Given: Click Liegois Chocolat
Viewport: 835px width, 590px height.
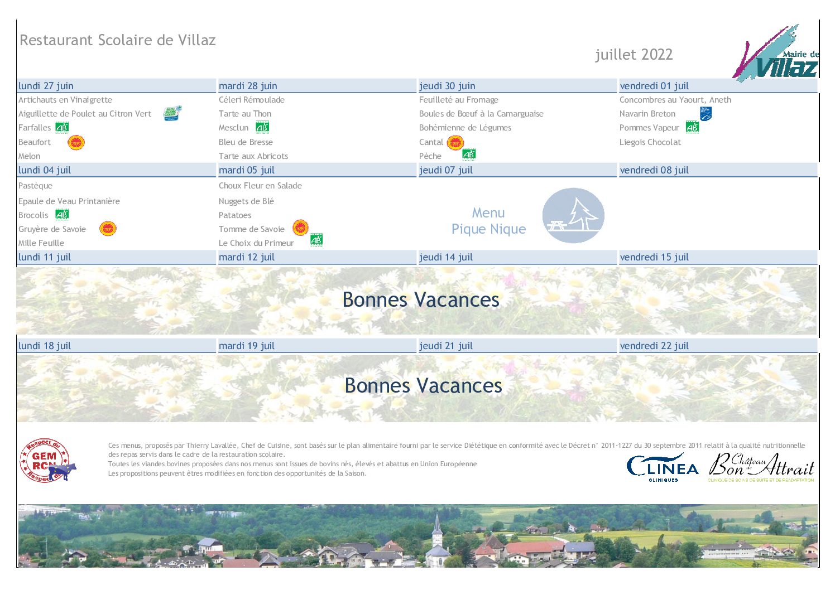Looking at the screenshot, I should coord(650,142).
